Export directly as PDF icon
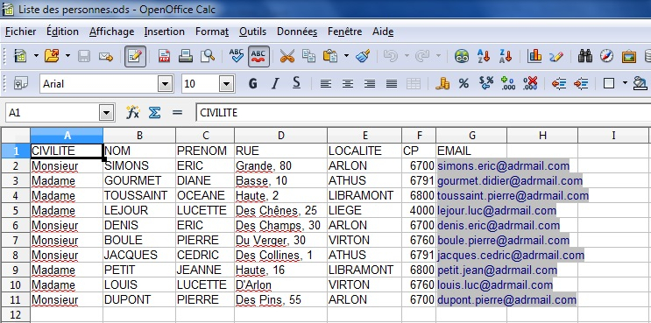The height and width of the screenshot is (323, 651). [165, 56]
